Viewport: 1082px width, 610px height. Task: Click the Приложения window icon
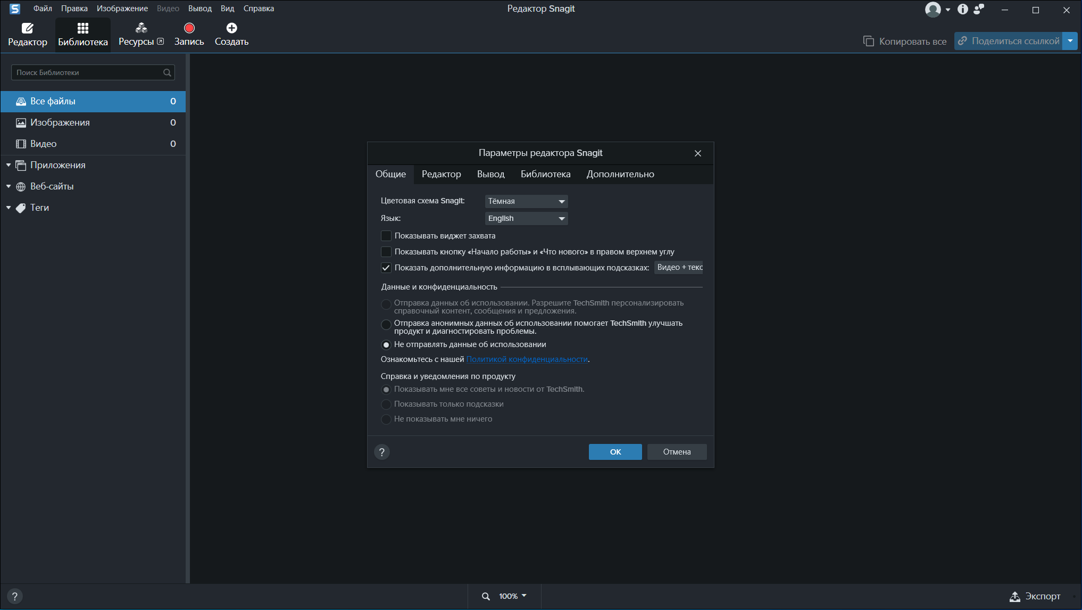click(x=21, y=165)
